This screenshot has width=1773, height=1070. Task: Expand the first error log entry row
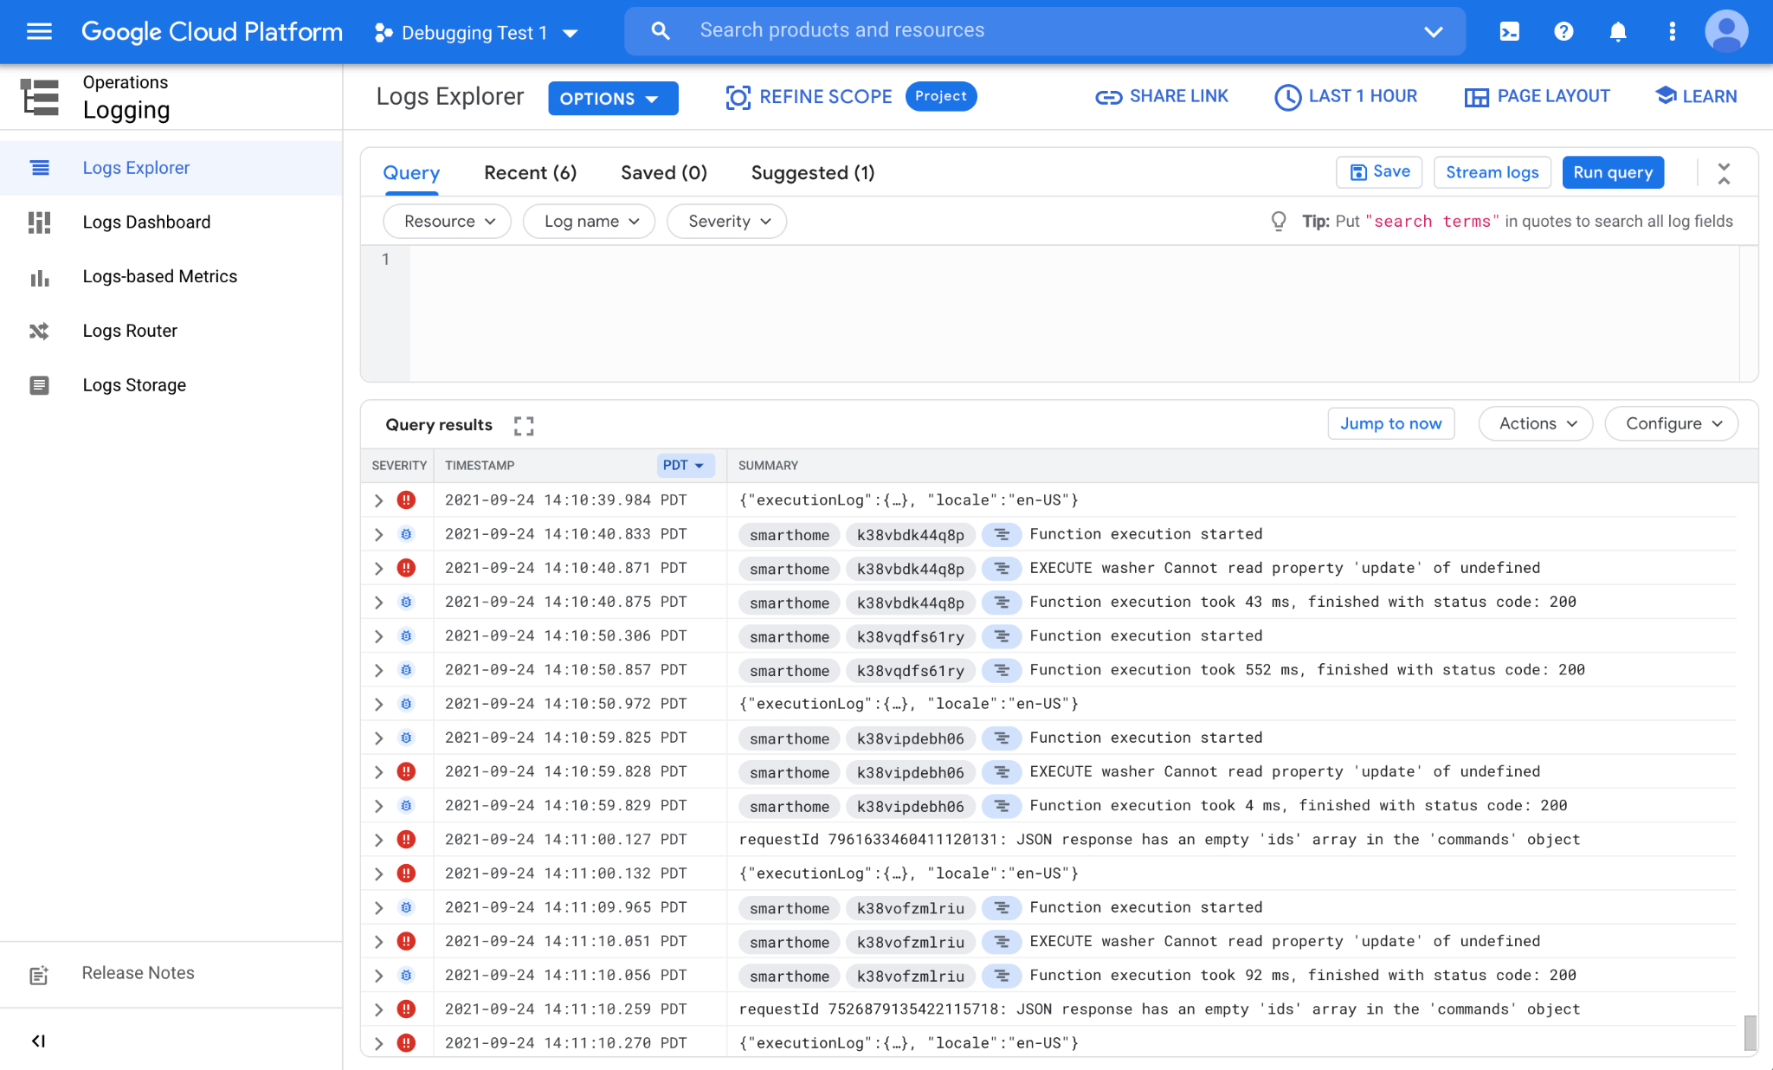tap(378, 500)
